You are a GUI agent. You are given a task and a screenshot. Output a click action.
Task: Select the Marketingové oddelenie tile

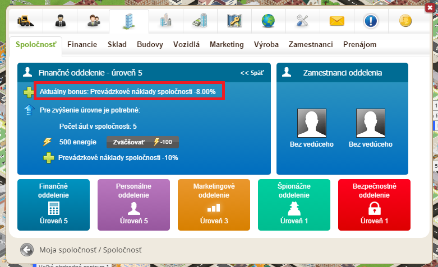pyautogui.click(x=214, y=205)
